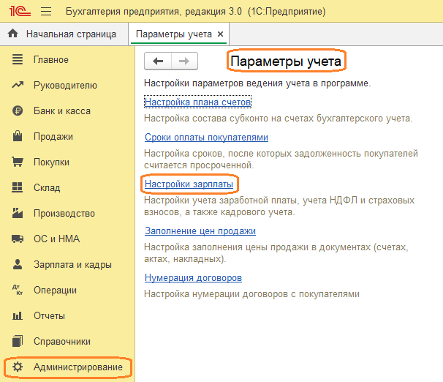Switch to the Начальная страница tab

63,34
